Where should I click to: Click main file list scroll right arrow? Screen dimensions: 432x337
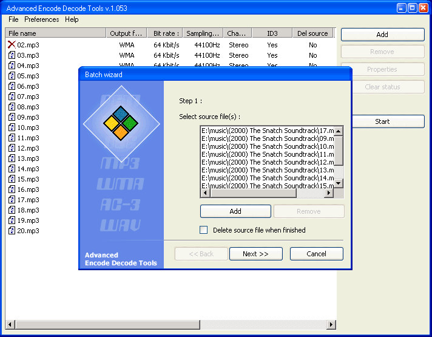(x=331, y=325)
